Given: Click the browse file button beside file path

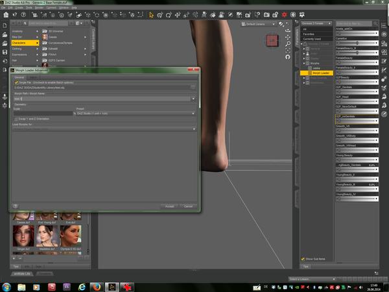Looking at the screenshot, I should coord(193,86).
